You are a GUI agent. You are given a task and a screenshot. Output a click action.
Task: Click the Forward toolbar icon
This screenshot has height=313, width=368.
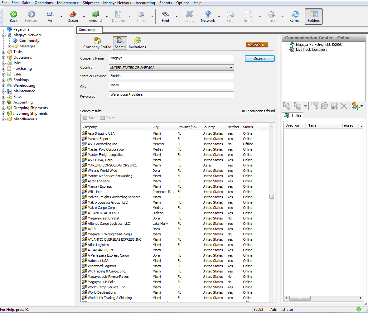pyautogui.click(x=31, y=17)
